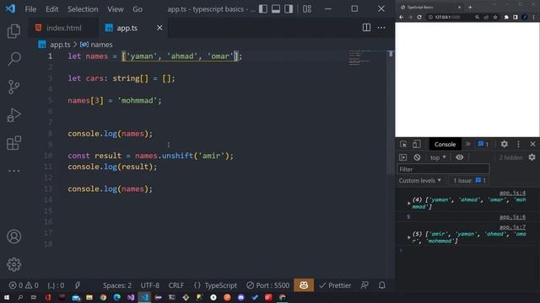Open the Extensions view

(13, 143)
